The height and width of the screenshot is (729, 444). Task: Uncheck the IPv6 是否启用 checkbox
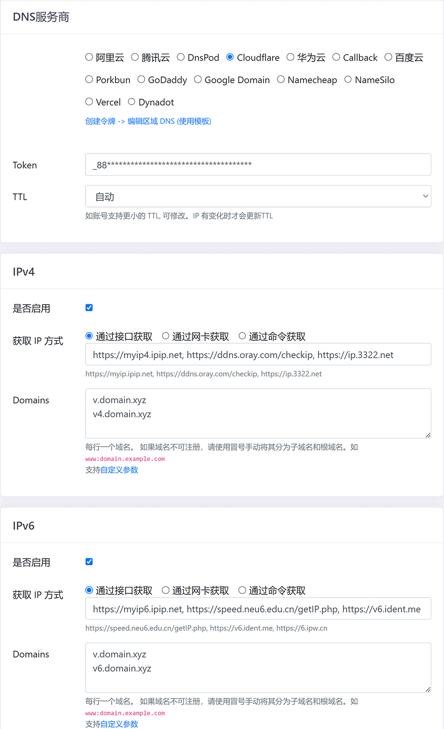coord(89,562)
